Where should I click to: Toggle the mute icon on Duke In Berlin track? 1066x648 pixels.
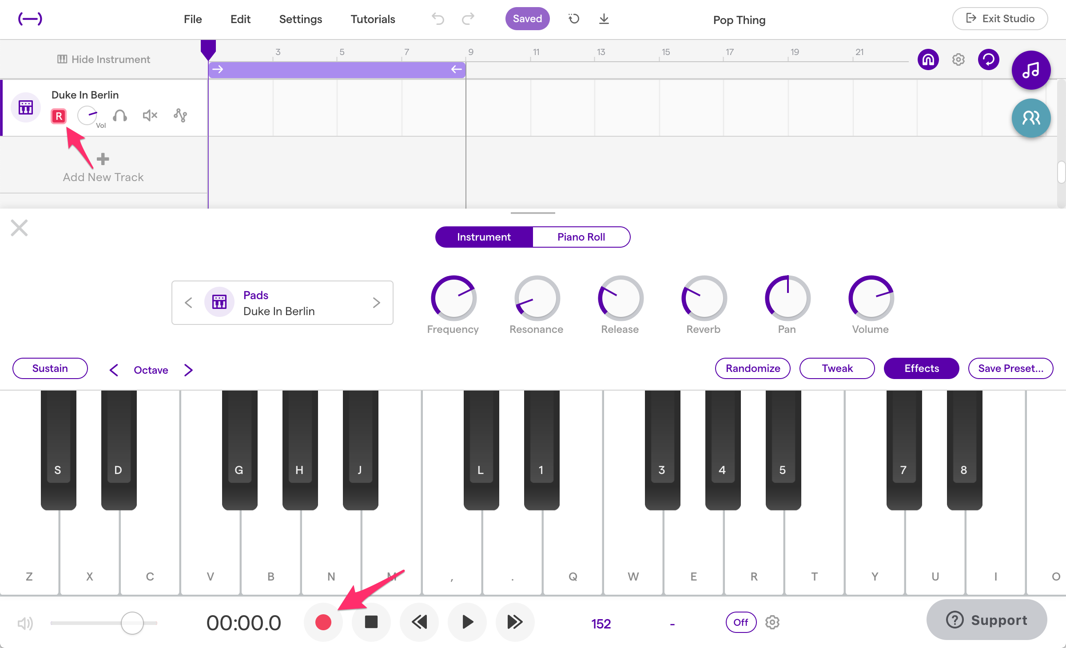point(150,115)
